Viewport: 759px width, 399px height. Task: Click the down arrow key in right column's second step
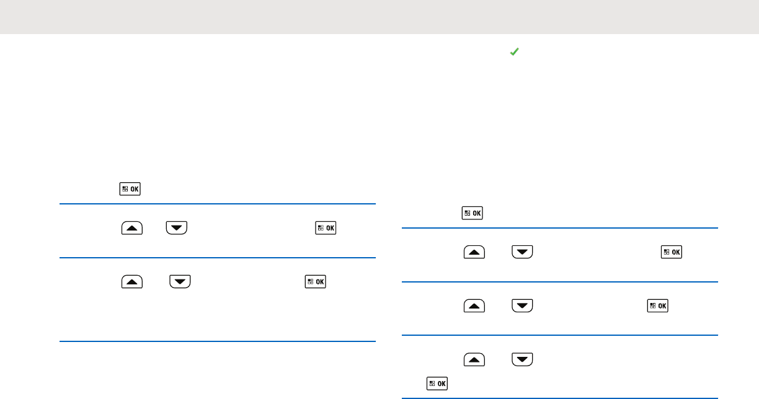523,253
